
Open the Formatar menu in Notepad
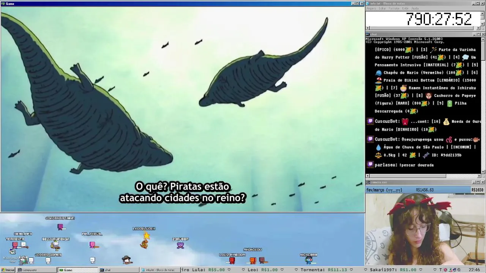click(394, 8)
